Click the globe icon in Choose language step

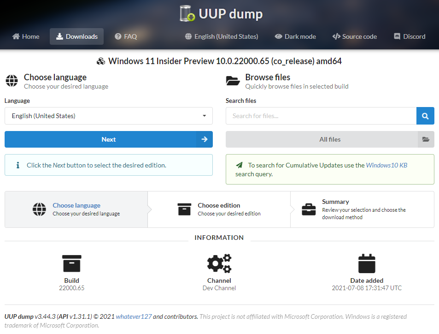coord(39,209)
